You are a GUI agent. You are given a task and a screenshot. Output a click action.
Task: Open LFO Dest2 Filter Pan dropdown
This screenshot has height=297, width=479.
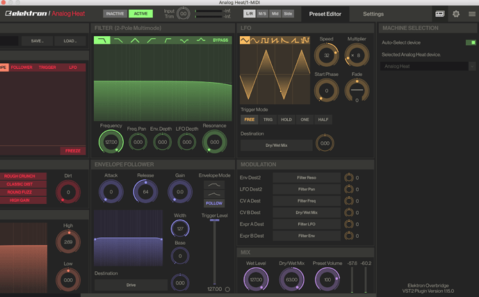pyautogui.click(x=307, y=189)
